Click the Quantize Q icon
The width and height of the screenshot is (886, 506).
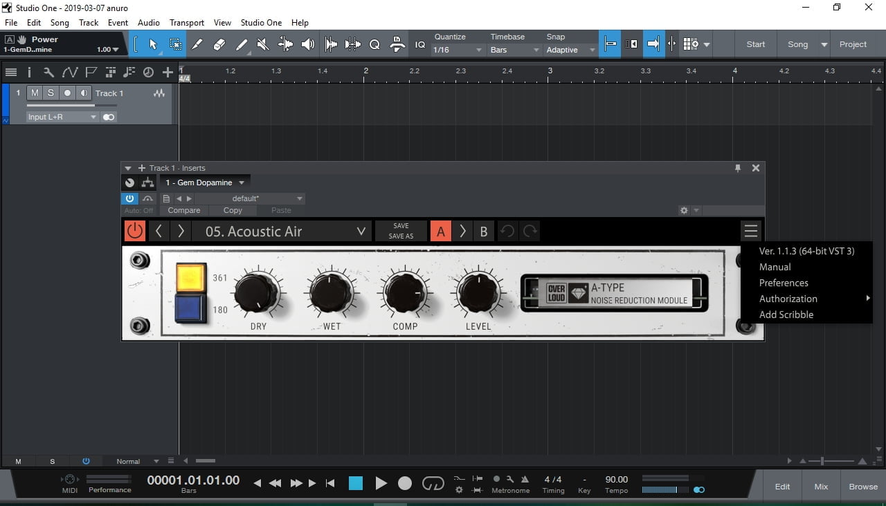coord(374,44)
